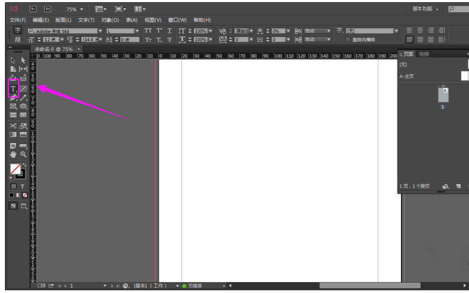Select the Zoom magnifier tool
This screenshot has width=469, height=293.
click(x=24, y=154)
